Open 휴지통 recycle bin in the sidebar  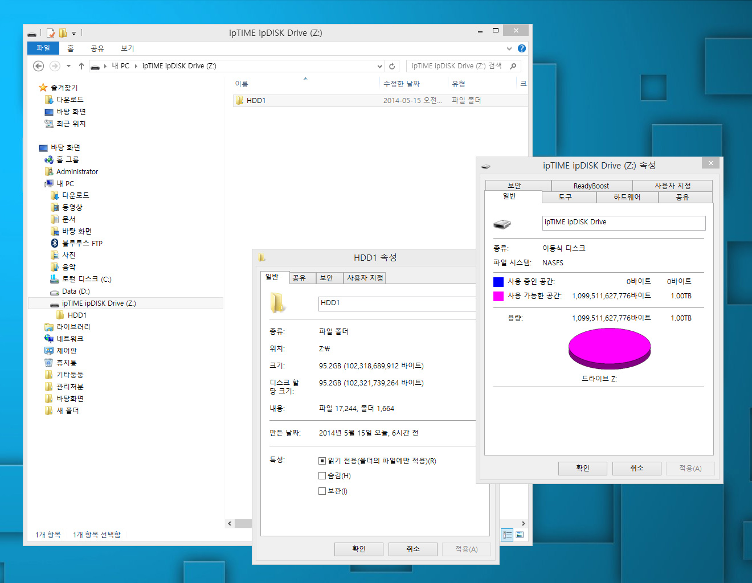point(60,363)
